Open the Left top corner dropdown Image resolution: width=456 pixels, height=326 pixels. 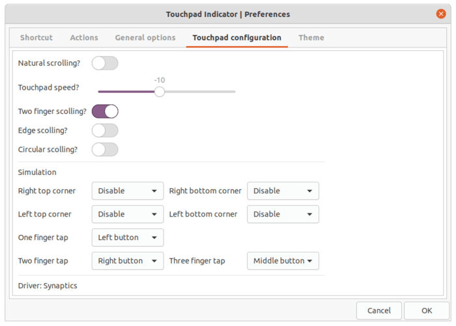[128, 214]
